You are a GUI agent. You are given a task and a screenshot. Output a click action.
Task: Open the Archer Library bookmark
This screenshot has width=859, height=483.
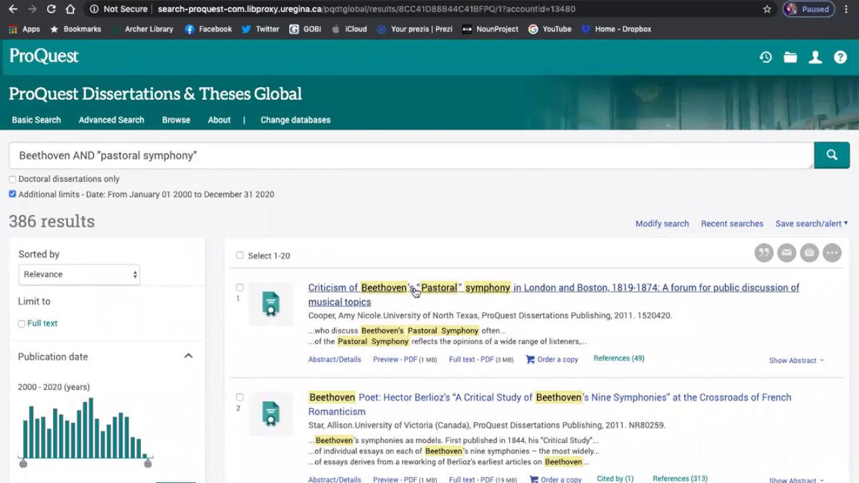(142, 29)
